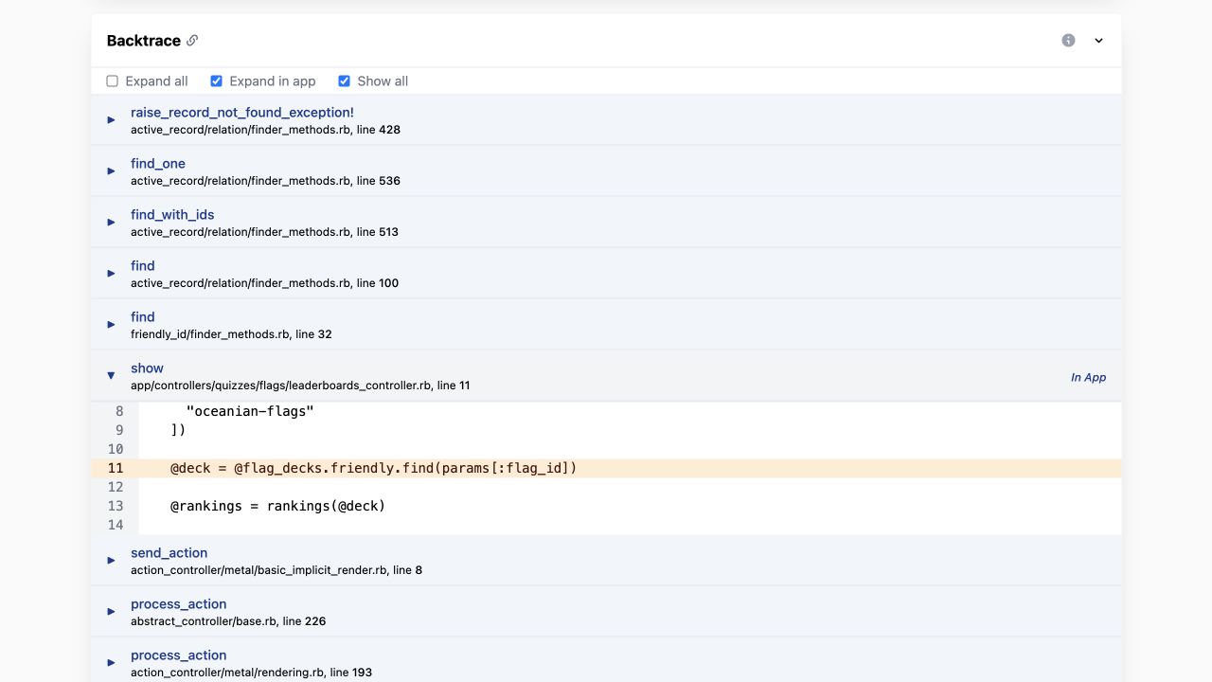1212x682 pixels.
Task: Expand the friendly_id find frame triangle
Action: [111, 325]
